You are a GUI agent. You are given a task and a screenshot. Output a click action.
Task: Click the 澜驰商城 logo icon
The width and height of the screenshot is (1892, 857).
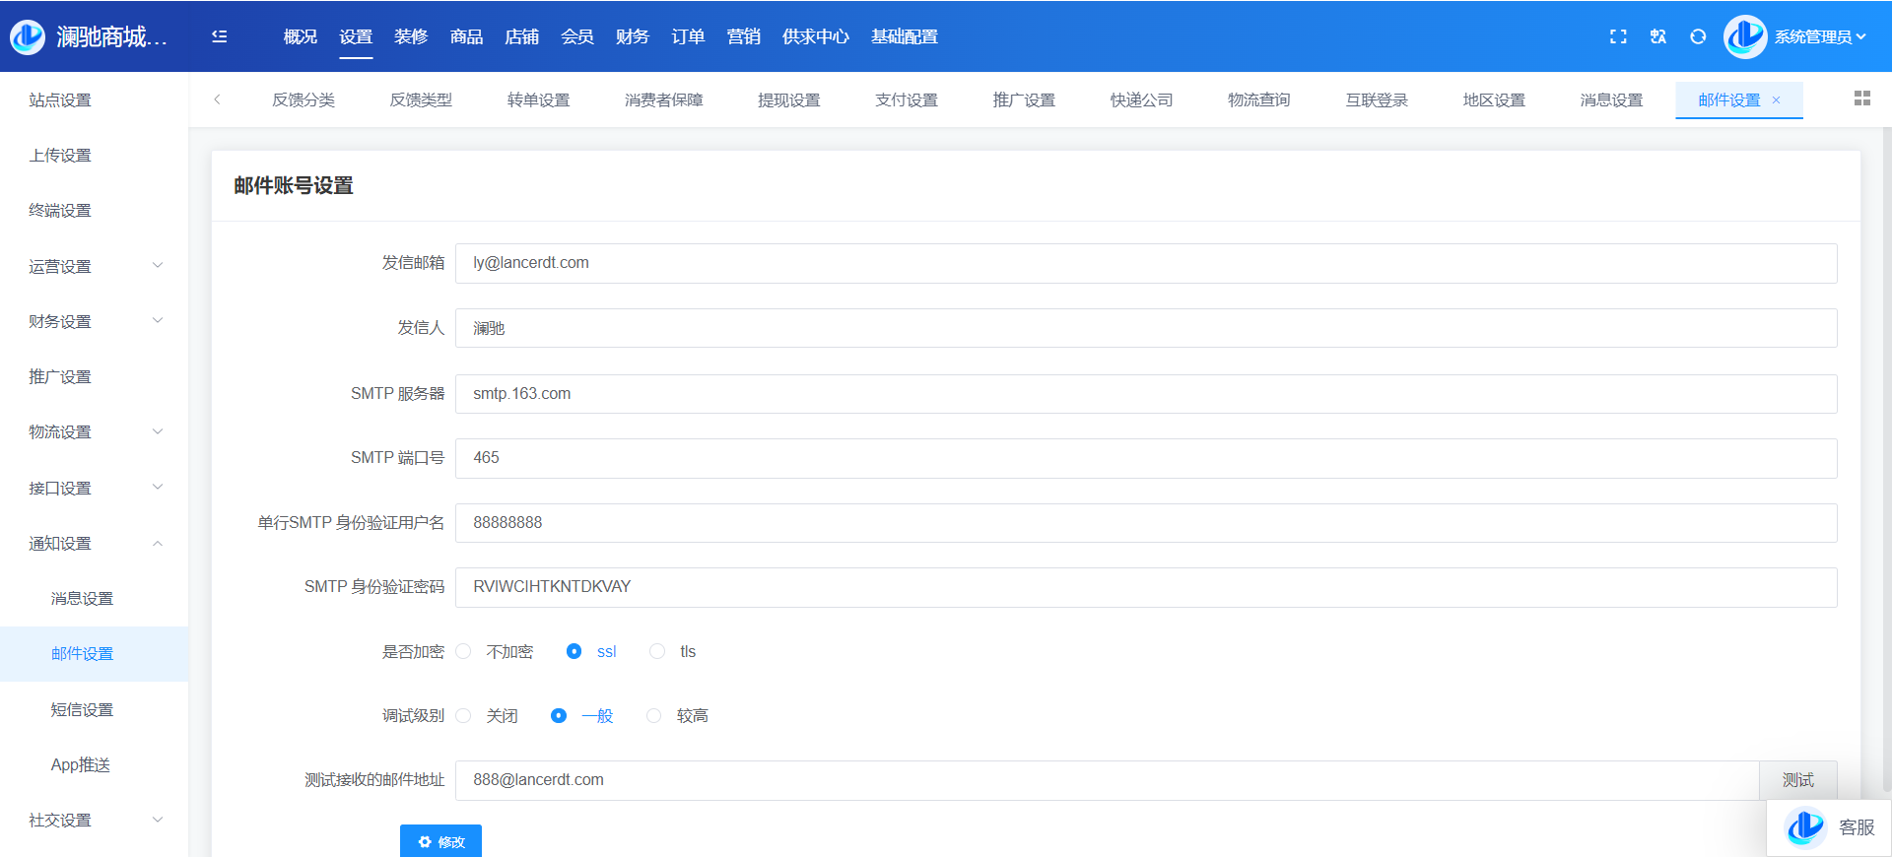[x=28, y=36]
